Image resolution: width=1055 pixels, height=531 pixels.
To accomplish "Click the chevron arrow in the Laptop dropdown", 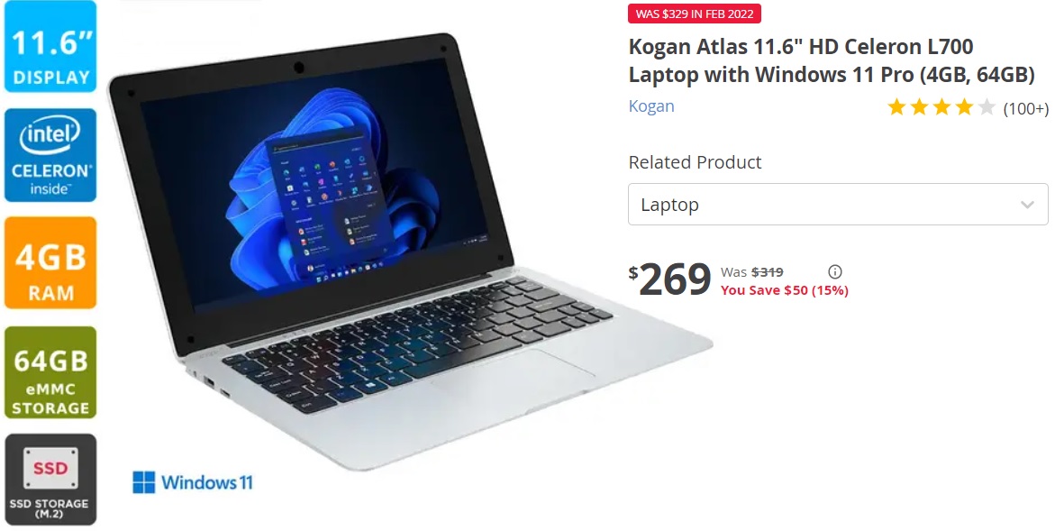I will tap(1027, 205).
